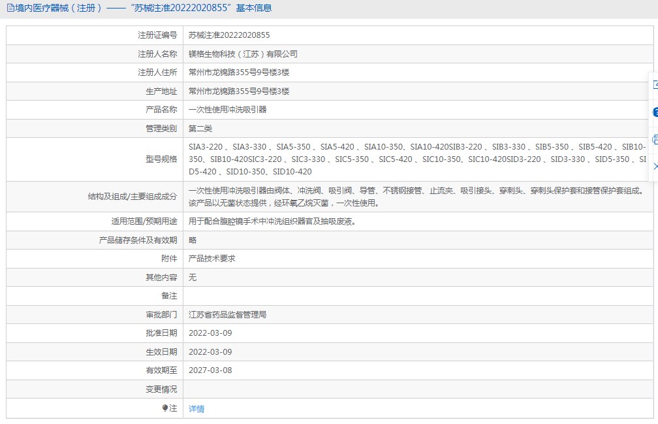Viewport: 658px width, 424px height.
Task: Click the pencil edit icon in floating sidebar
Action: coord(655,84)
